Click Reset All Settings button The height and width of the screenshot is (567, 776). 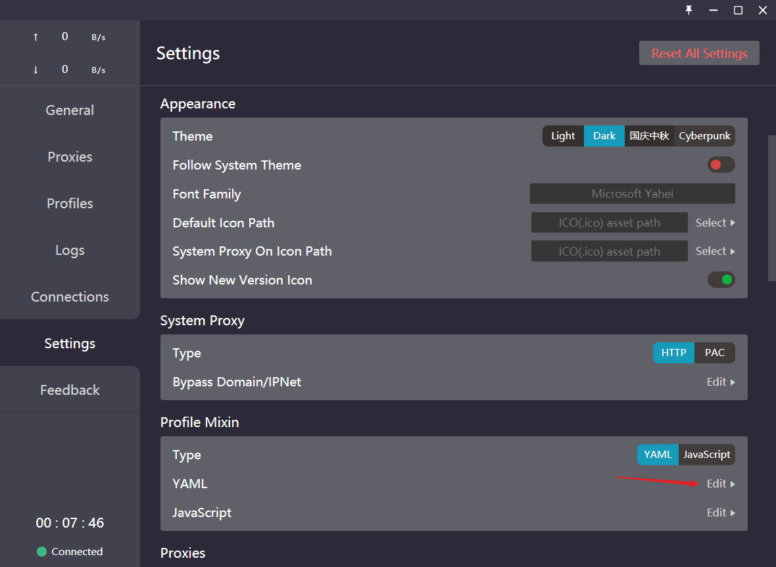[699, 53]
